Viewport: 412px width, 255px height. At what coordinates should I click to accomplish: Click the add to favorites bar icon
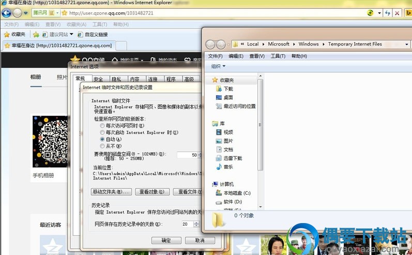pyautogui.click(x=36, y=35)
